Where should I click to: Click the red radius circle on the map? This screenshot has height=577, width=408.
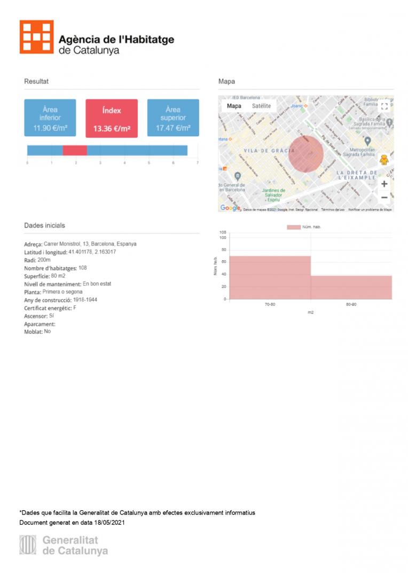click(306, 154)
